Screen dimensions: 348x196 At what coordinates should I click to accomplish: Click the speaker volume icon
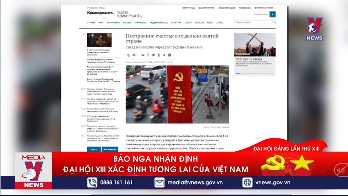click(341, 170)
